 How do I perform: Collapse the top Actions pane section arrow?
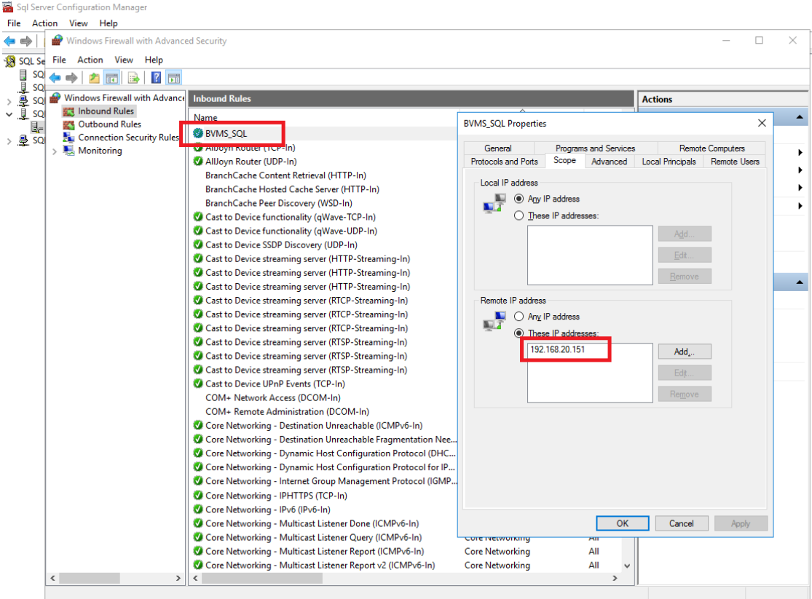[x=800, y=117]
